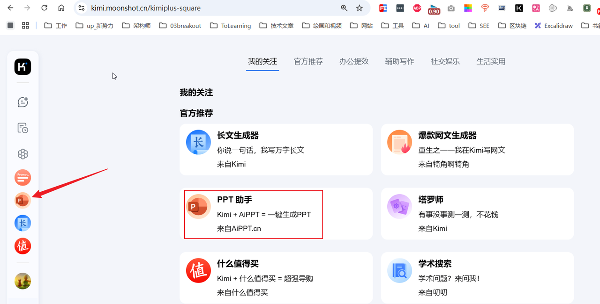Click the 学术搜索 magnifier thumbnail
Screen dimensions: 600x304
(x=399, y=270)
